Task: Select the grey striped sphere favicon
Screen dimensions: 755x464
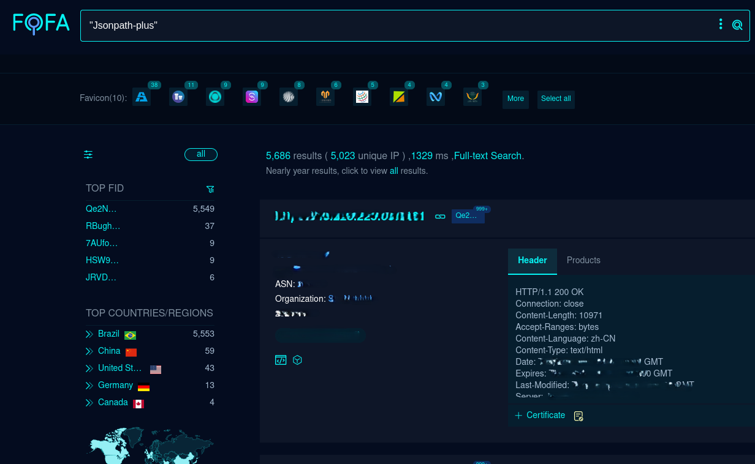Action: pos(289,97)
